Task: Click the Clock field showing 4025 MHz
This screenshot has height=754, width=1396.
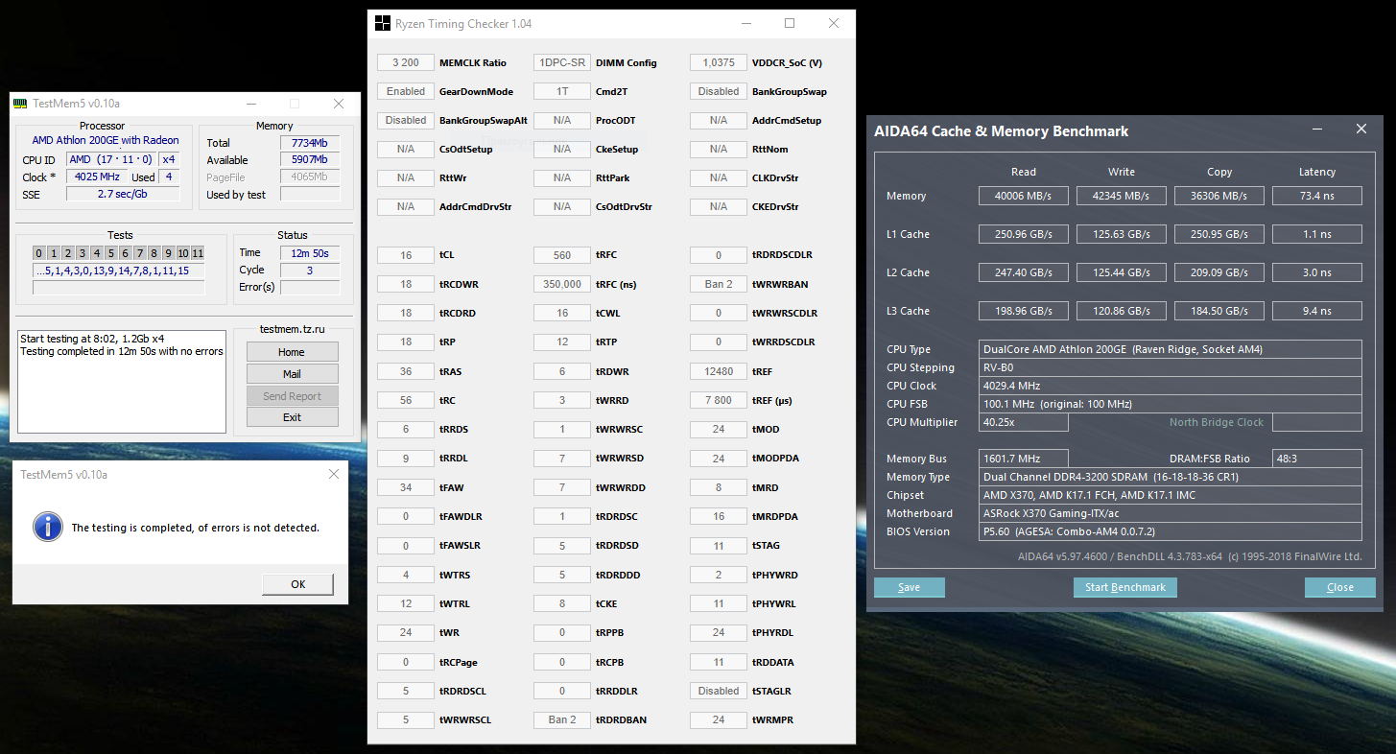Action: 96,177
